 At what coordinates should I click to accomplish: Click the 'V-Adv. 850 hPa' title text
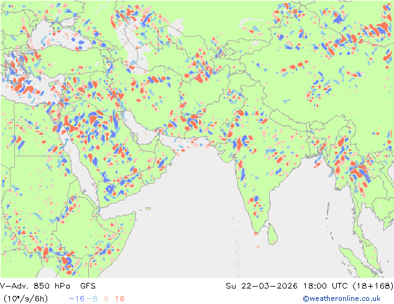click(35, 285)
